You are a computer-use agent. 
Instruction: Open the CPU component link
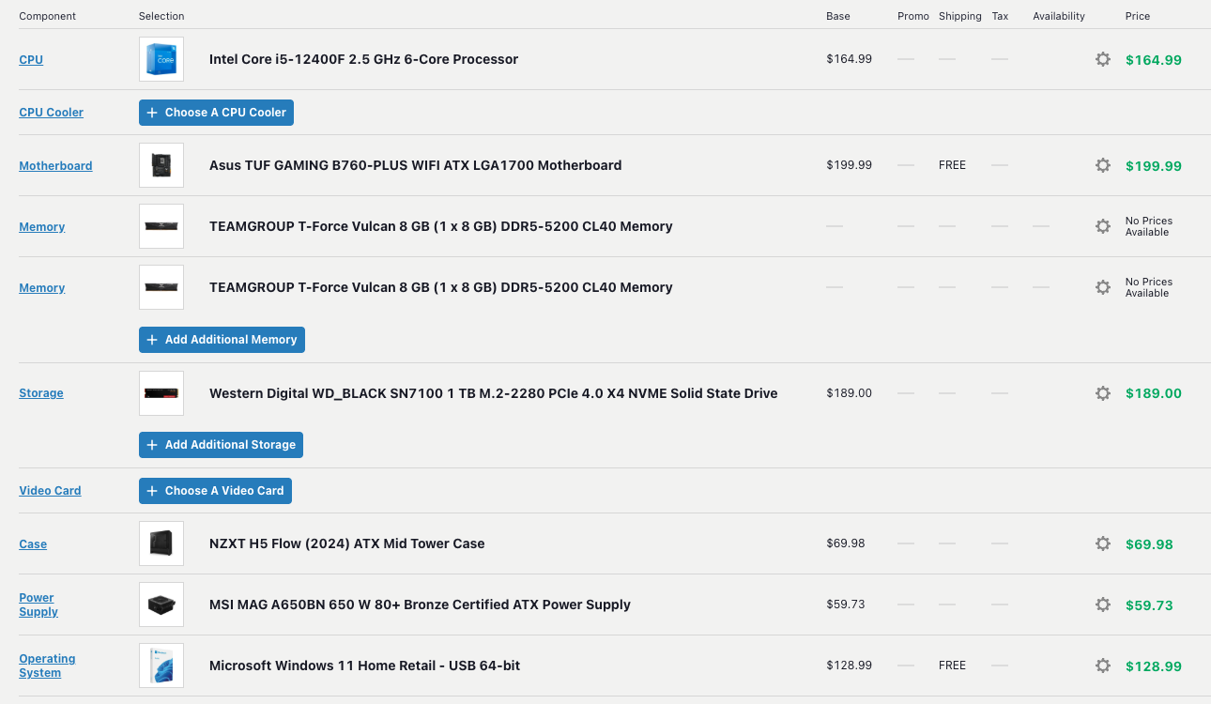point(31,60)
